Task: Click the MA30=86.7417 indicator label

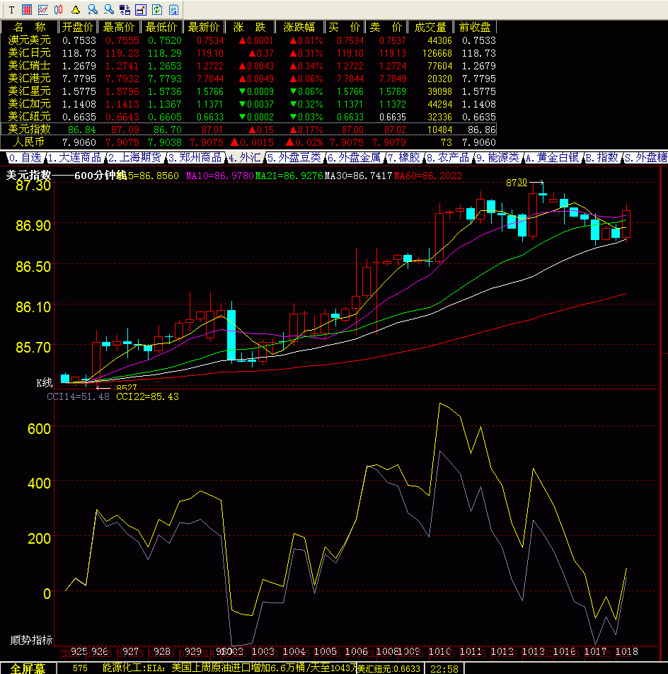Action: click(358, 176)
